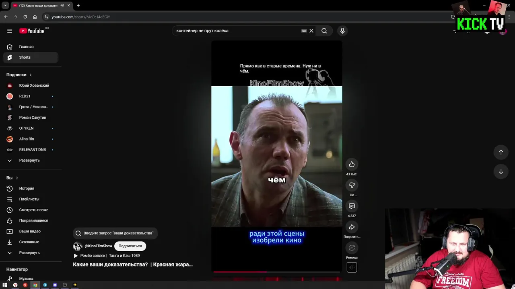The height and width of the screenshot is (289, 515).
Task: Open Discord from the taskbar
Action: 55,285
